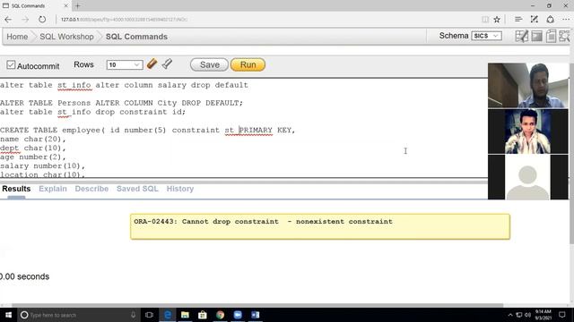This screenshot has width=574, height=322.
Task: Open a new browser tab
Action: pyautogui.click(x=78, y=6)
